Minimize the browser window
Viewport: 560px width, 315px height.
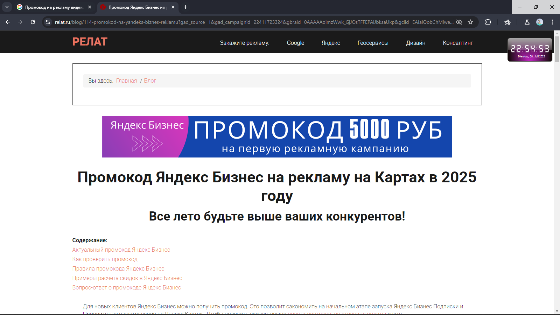click(x=520, y=7)
